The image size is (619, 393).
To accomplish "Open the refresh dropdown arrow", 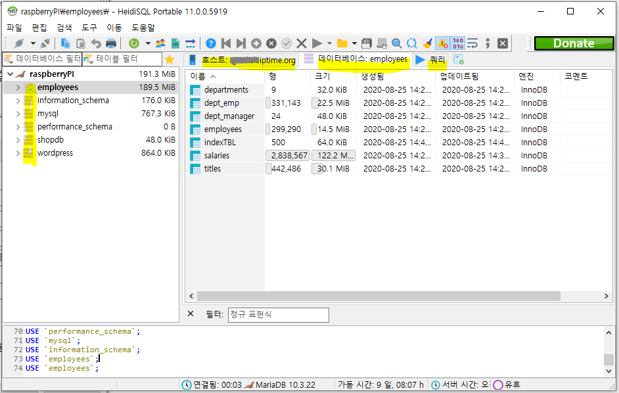I will (148, 43).
